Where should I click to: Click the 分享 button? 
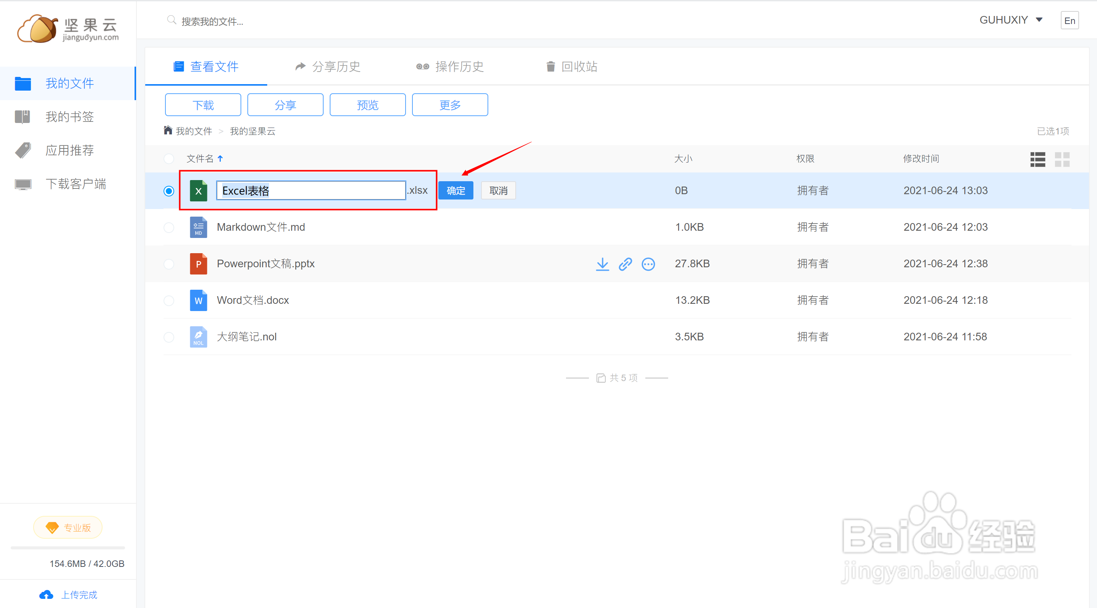pyautogui.click(x=285, y=105)
